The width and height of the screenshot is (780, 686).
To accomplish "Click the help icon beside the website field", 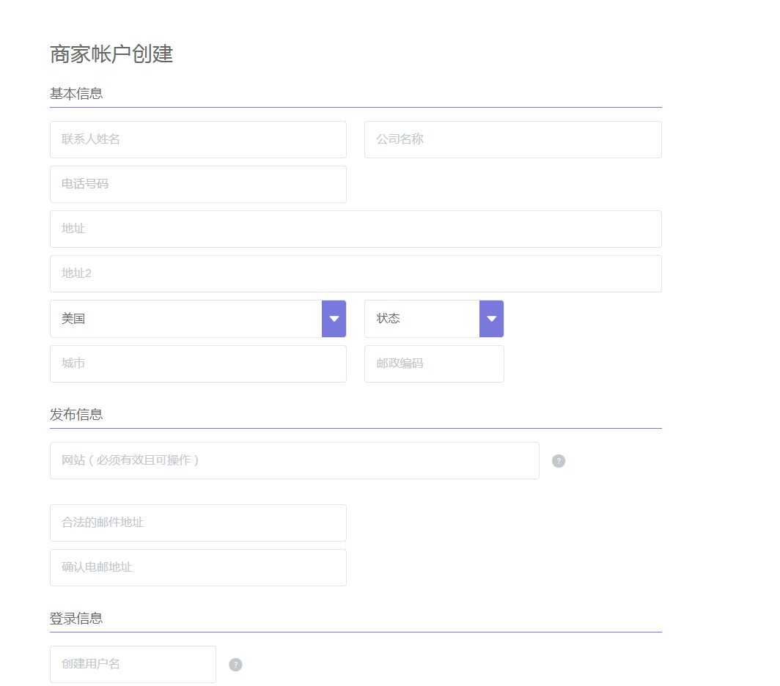I will tap(559, 460).
